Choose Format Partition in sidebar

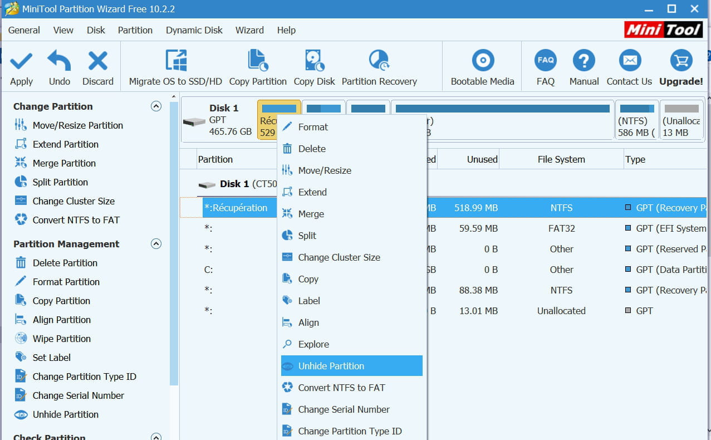point(66,282)
